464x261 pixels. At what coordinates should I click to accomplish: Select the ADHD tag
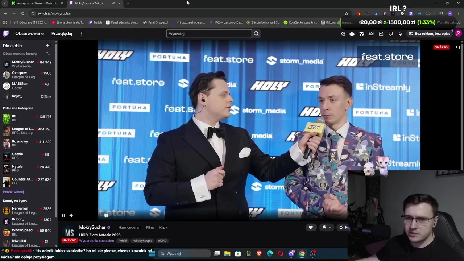[x=162, y=241]
